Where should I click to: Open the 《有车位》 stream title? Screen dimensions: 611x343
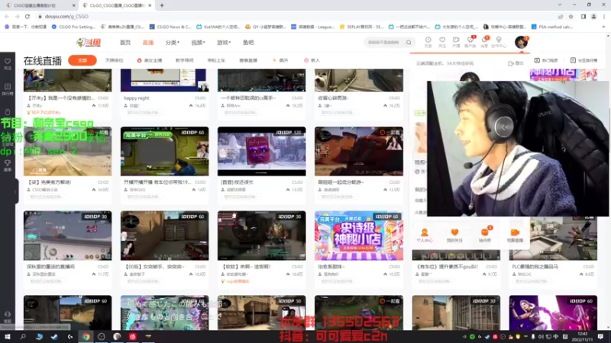pos(448,267)
